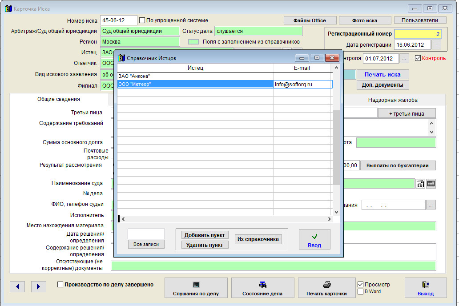Go to previous record with left arrow

[17, 287]
